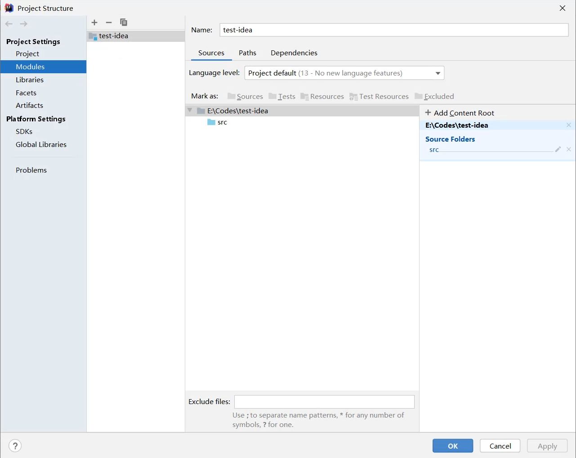Viewport: 576px width, 458px height.
Task: Remove content root E:\Codes\test-idea with X
Action: coord(569,125)
